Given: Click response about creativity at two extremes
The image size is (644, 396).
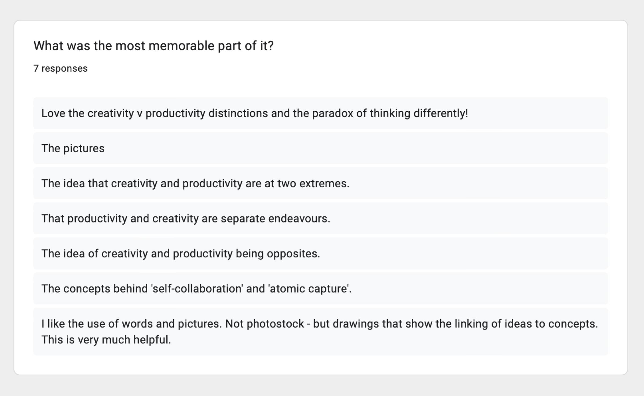Looking at the screenshot, I should [x=321, y=183].
